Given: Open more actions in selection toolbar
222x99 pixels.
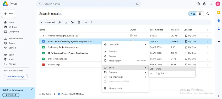Looking at the screenshot, I should 92,22.
